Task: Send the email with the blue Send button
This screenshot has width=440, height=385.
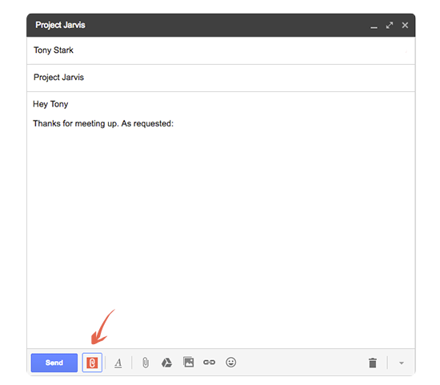Action: tap(54, 363)
